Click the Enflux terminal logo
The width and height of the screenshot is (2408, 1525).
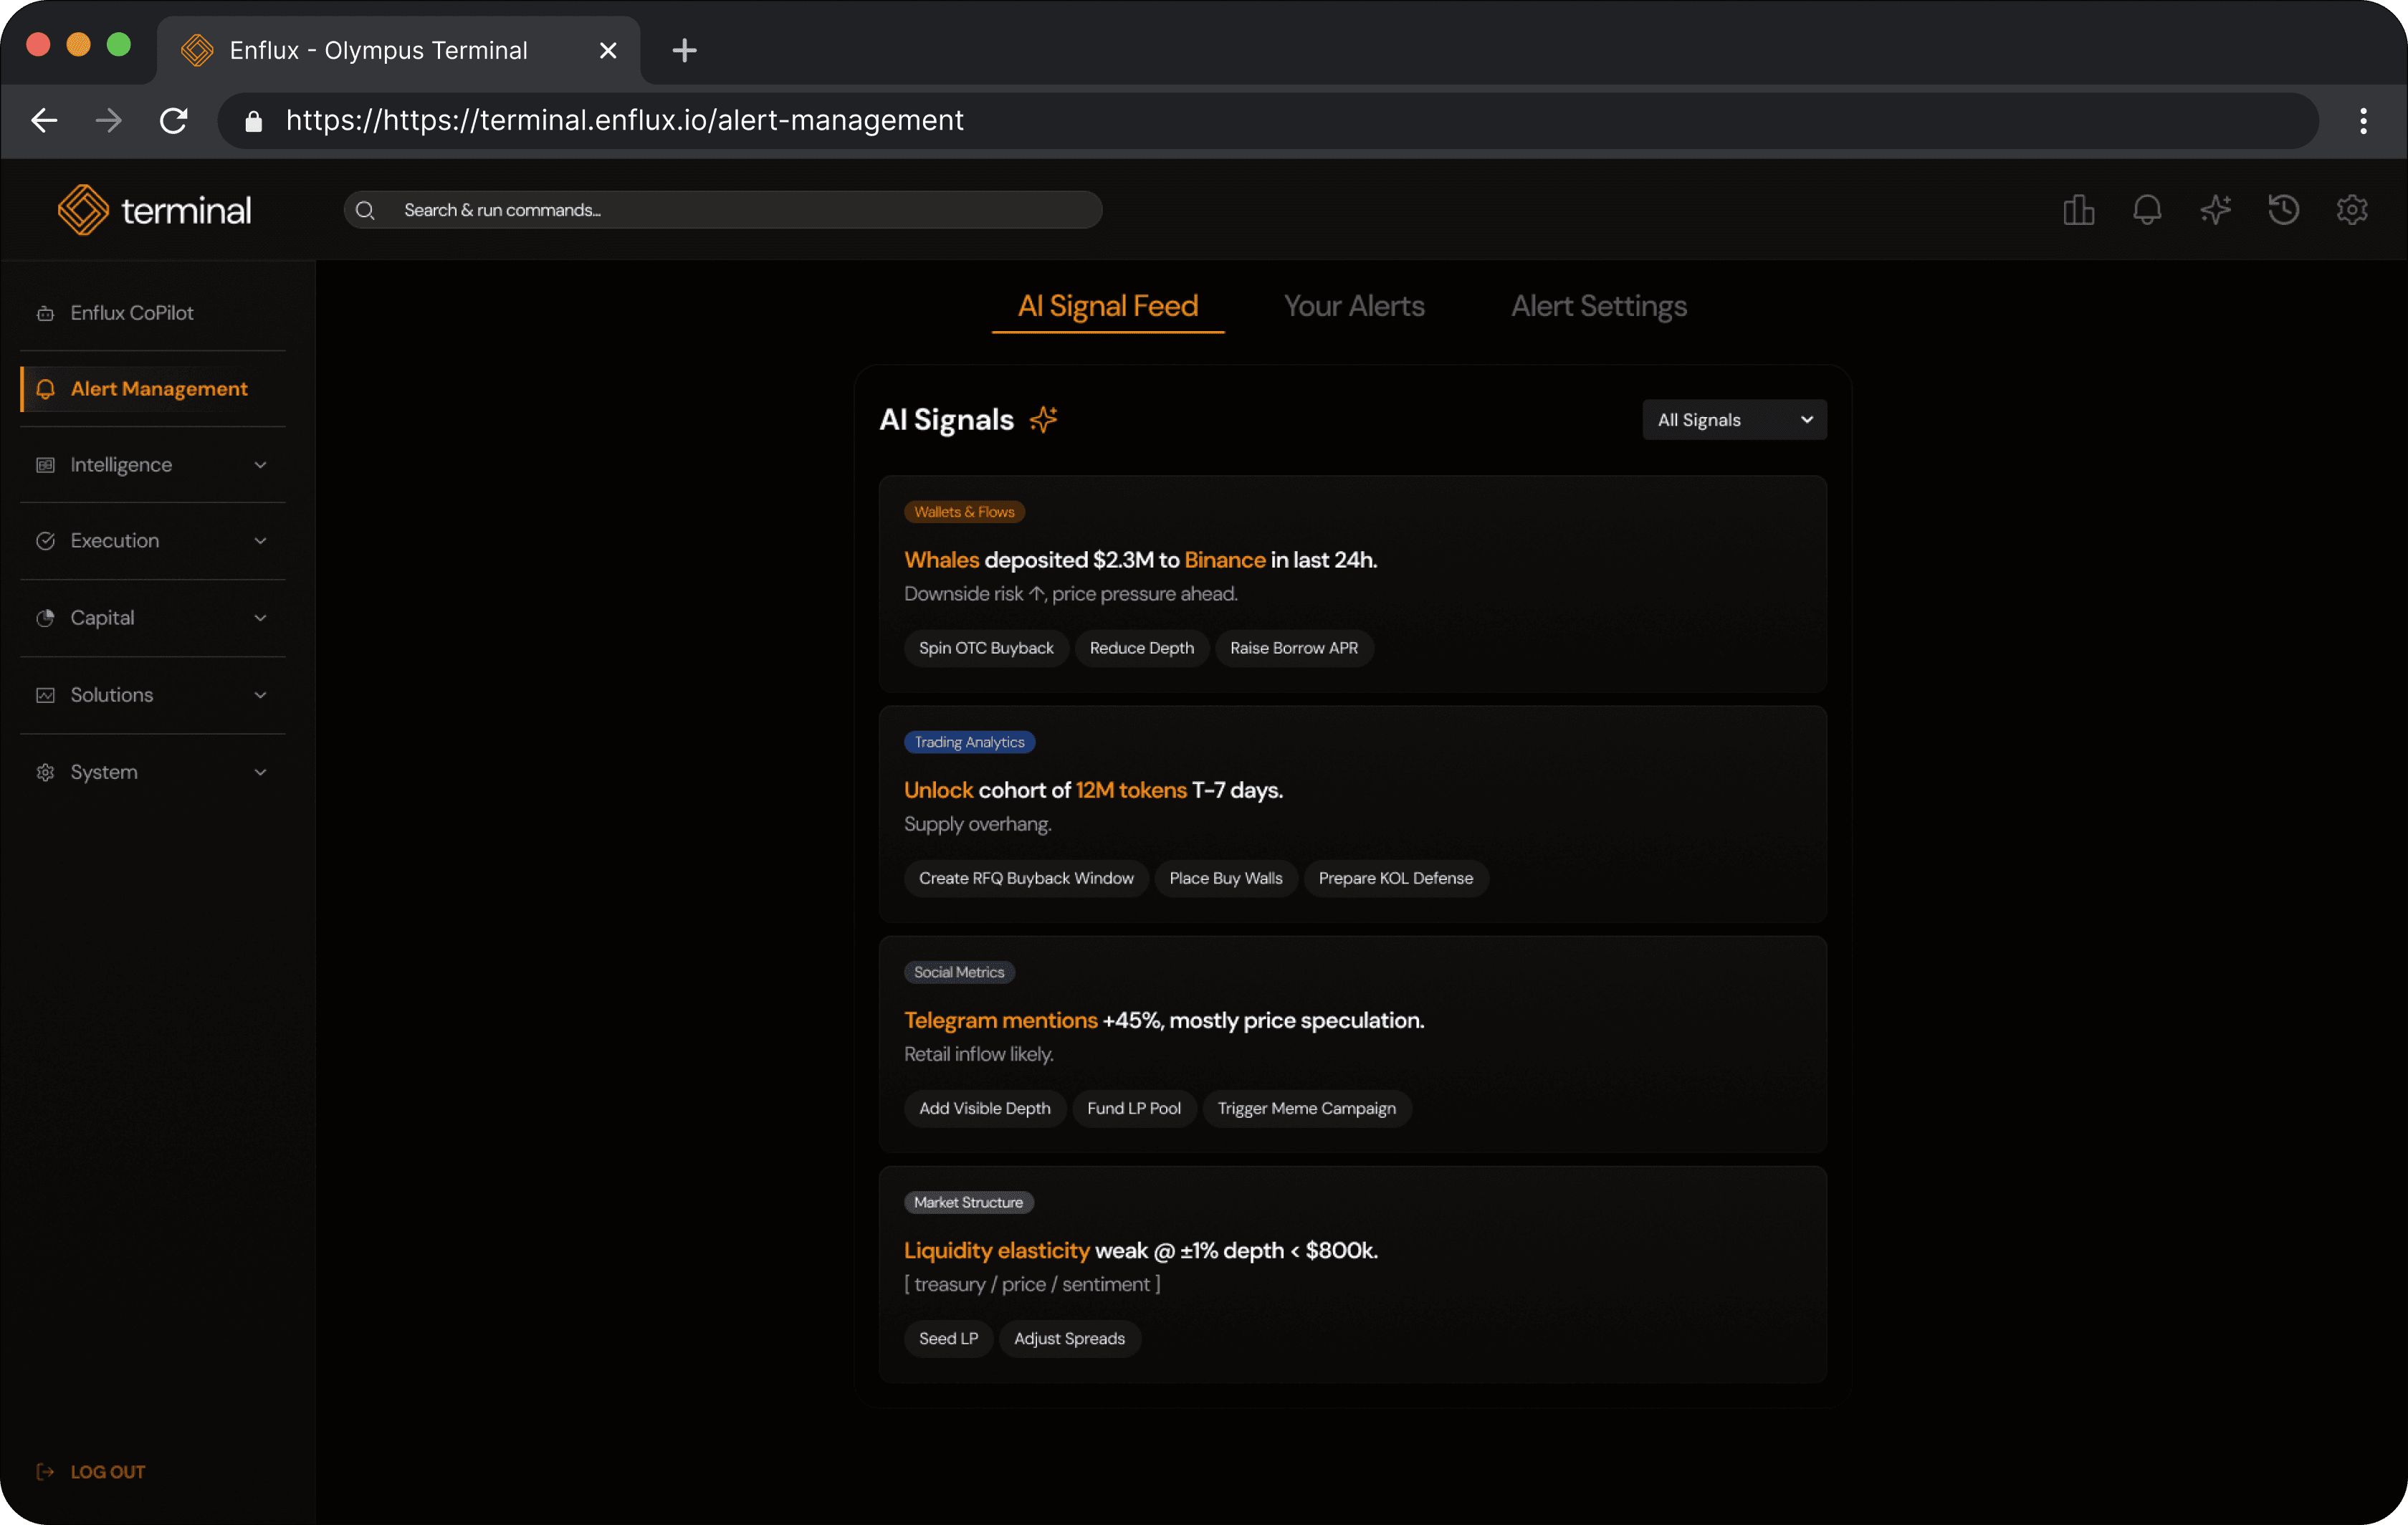(155, 210)
